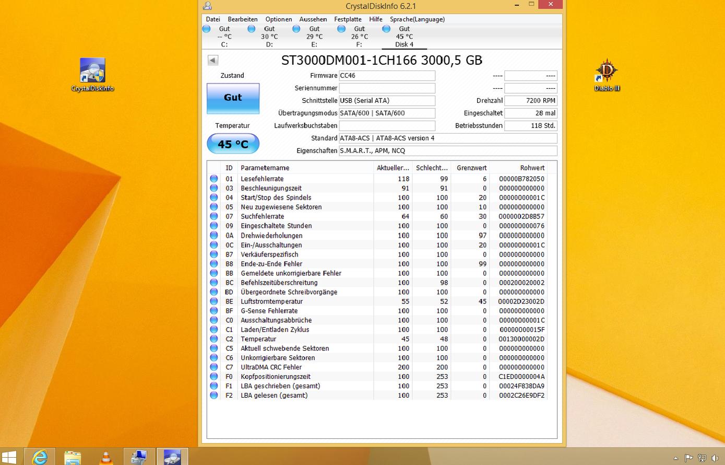Open Internet Explorer from the taskbar

[40, 457]
